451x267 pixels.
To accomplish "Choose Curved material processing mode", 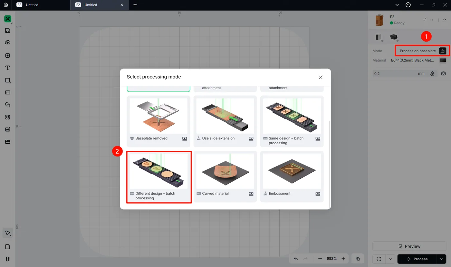I will tap(225, 176).
